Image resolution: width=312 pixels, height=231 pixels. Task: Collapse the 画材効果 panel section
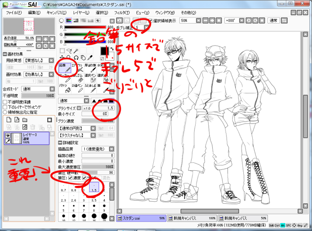5,54
